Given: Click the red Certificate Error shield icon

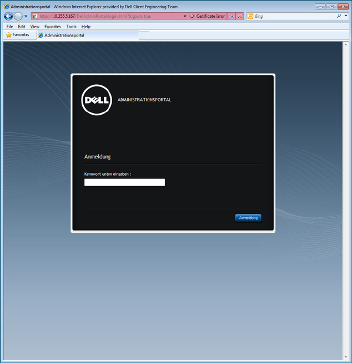Looking at the screenshot, I should tap(192, 16).
